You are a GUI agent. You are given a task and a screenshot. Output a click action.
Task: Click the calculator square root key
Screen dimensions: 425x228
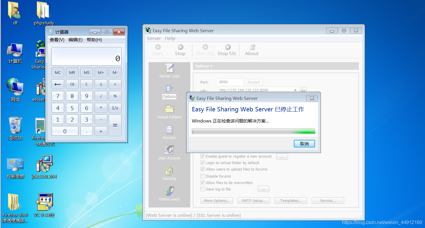pos(115,84)
